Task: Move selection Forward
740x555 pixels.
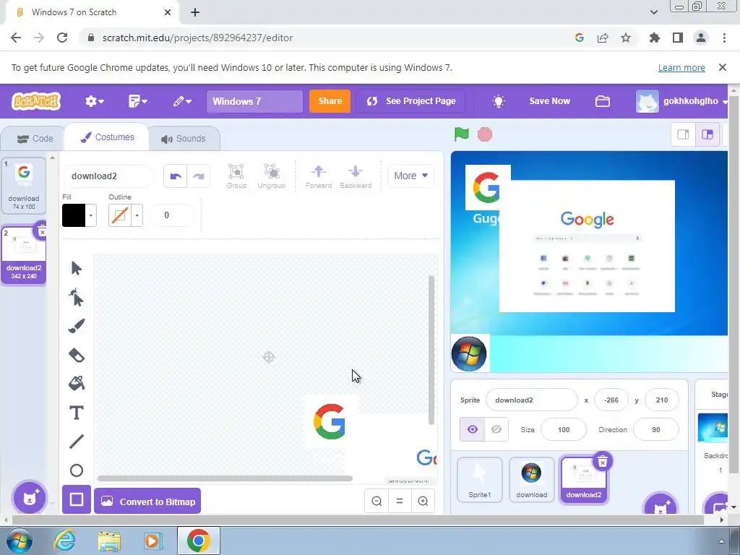Action: (x=319, y=176)
